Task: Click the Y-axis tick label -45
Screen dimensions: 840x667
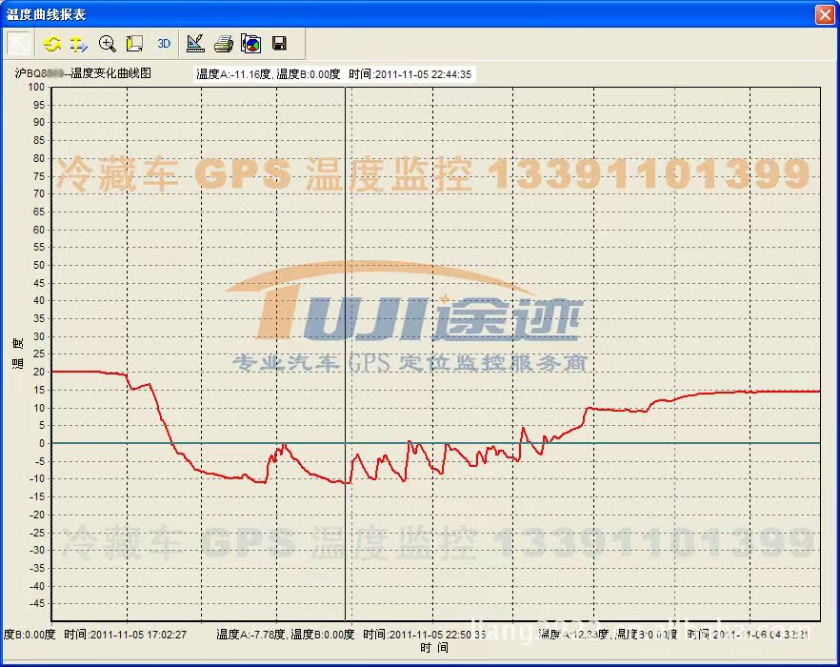Action: click(36, 604)
